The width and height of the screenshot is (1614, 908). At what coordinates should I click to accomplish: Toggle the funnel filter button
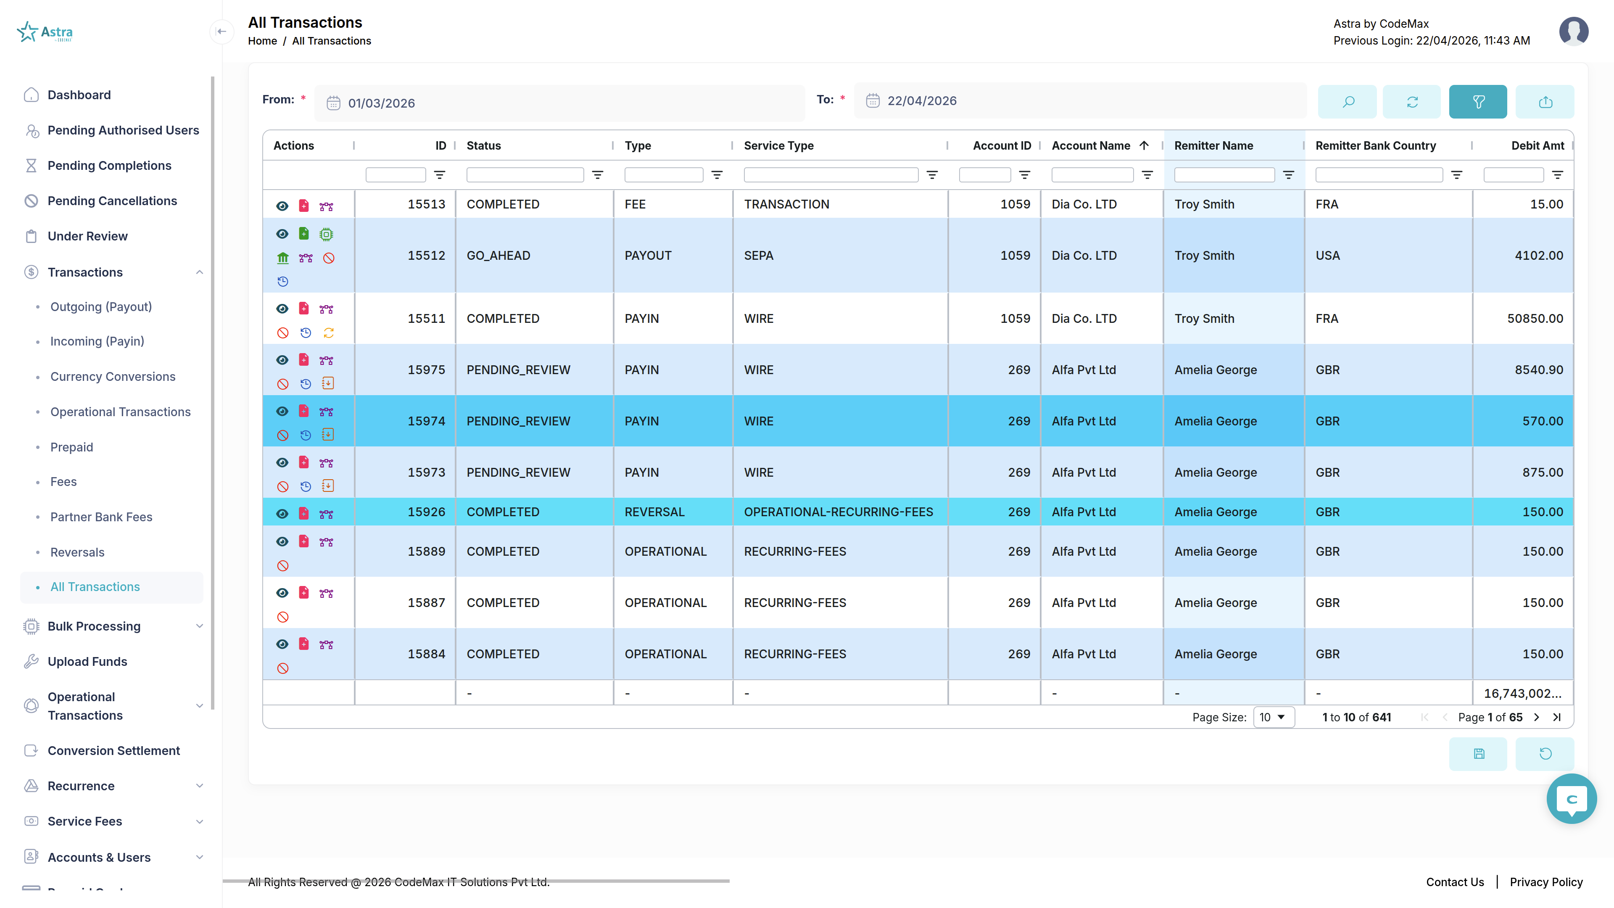point(1478,101)
